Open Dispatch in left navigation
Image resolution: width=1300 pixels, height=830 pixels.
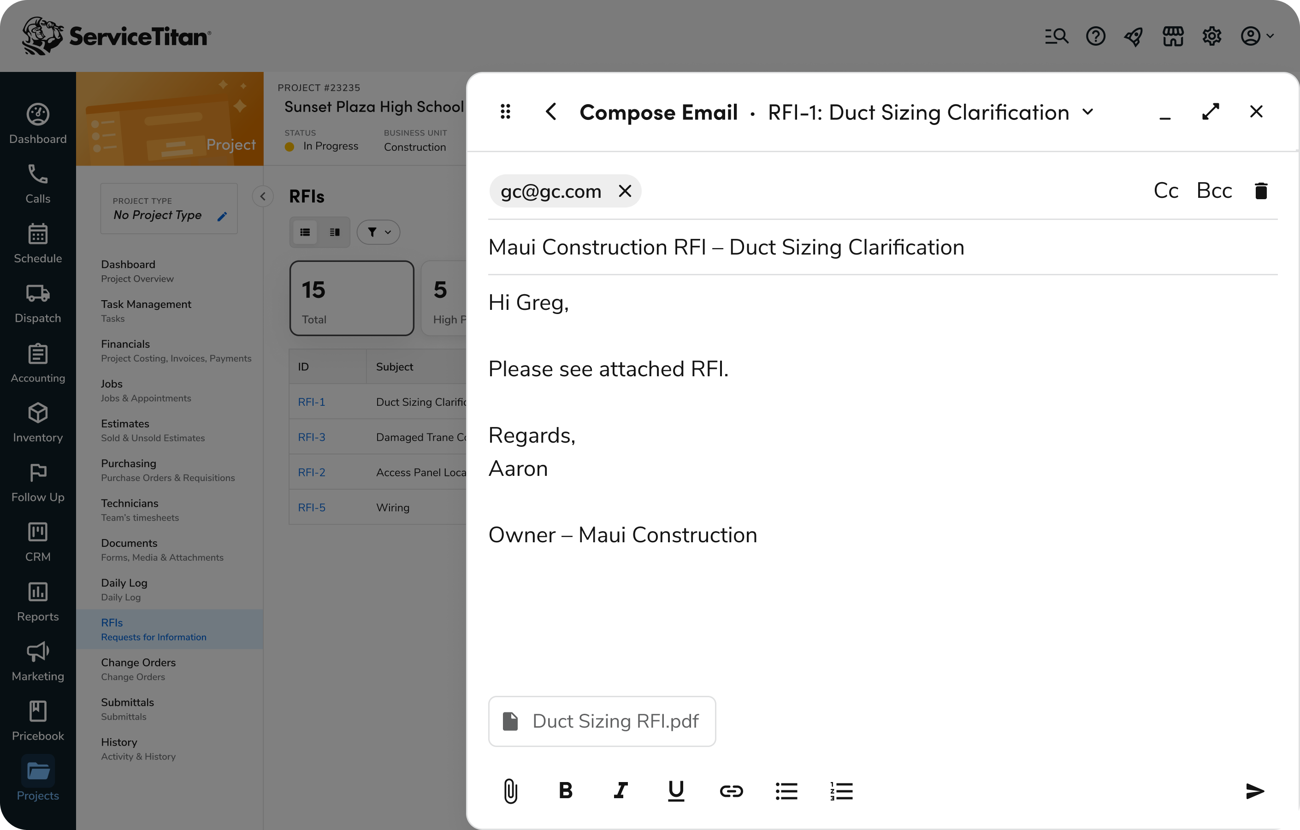(38, 303)
